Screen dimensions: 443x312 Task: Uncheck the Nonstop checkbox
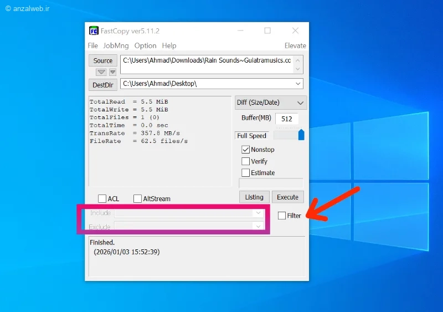(x=245, y=150)
